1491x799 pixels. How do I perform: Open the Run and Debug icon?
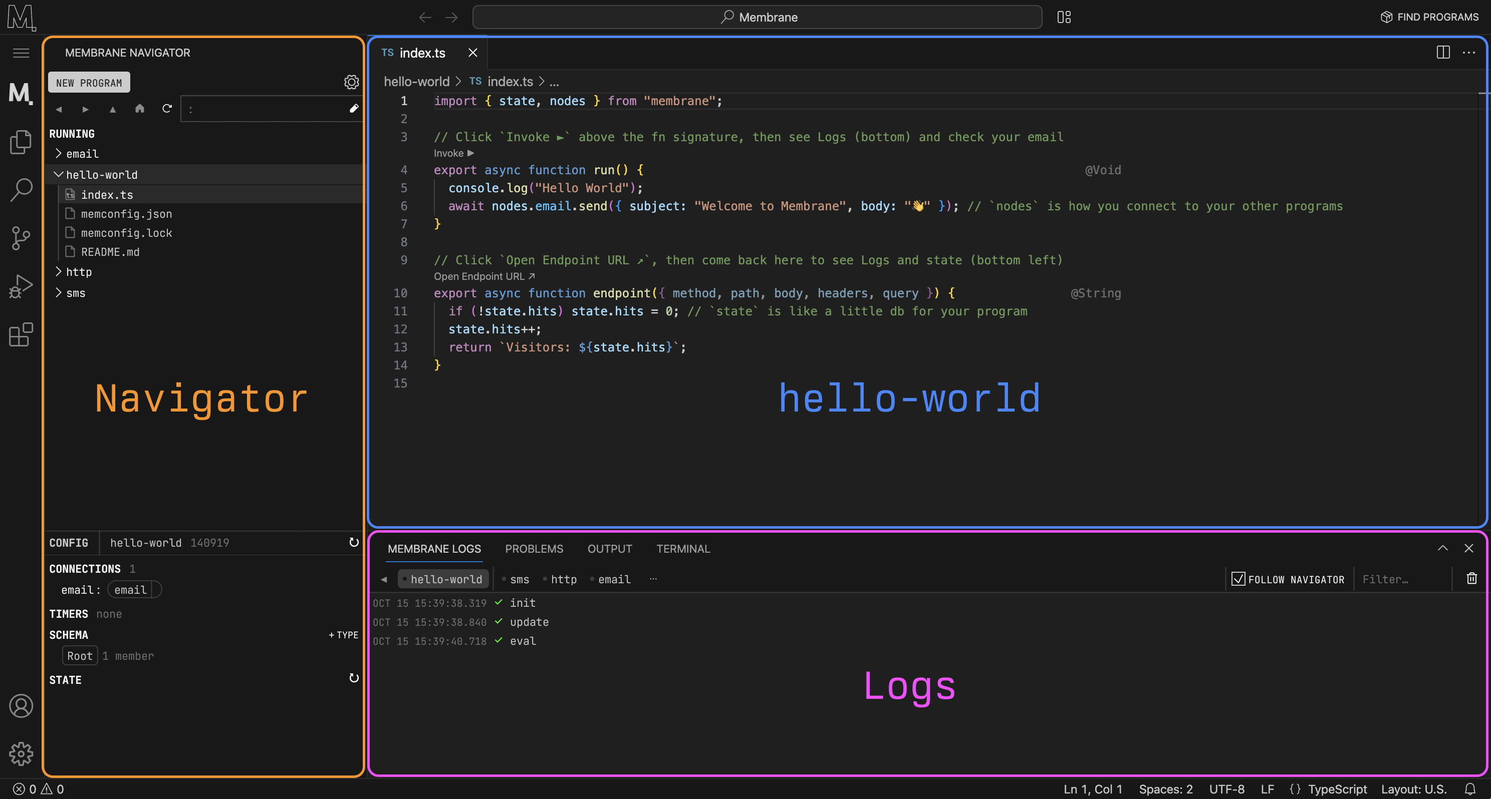tap(21, 286)
